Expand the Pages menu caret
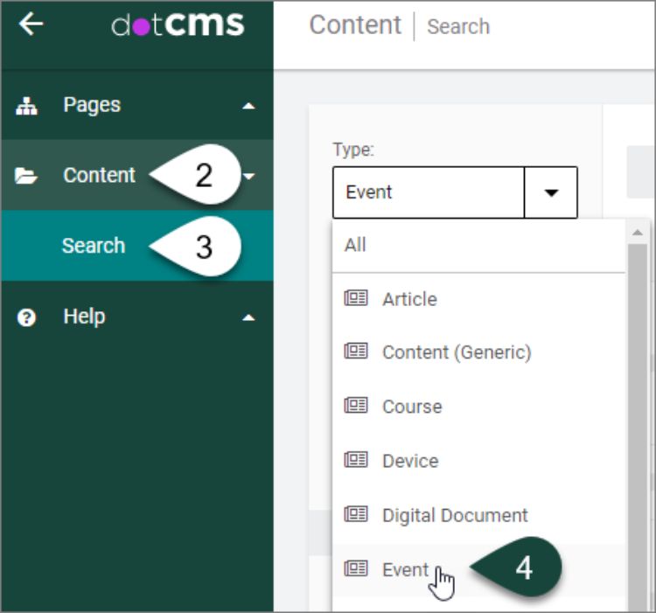This screenshot has height=613, width=656. pyautogui.click(x=249, y=106)
